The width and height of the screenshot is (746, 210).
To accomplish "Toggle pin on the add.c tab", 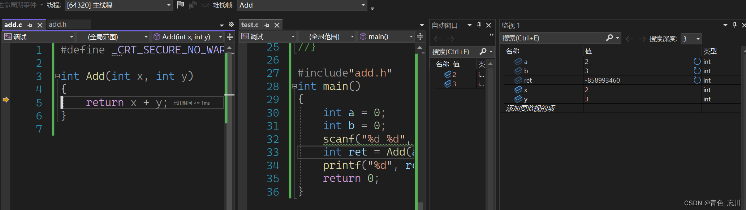I will [x=30, y=25].
